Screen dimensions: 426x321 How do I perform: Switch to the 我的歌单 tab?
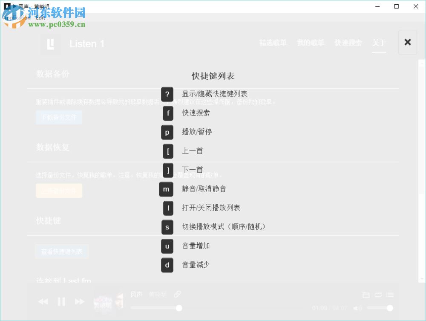pos(311,43)
